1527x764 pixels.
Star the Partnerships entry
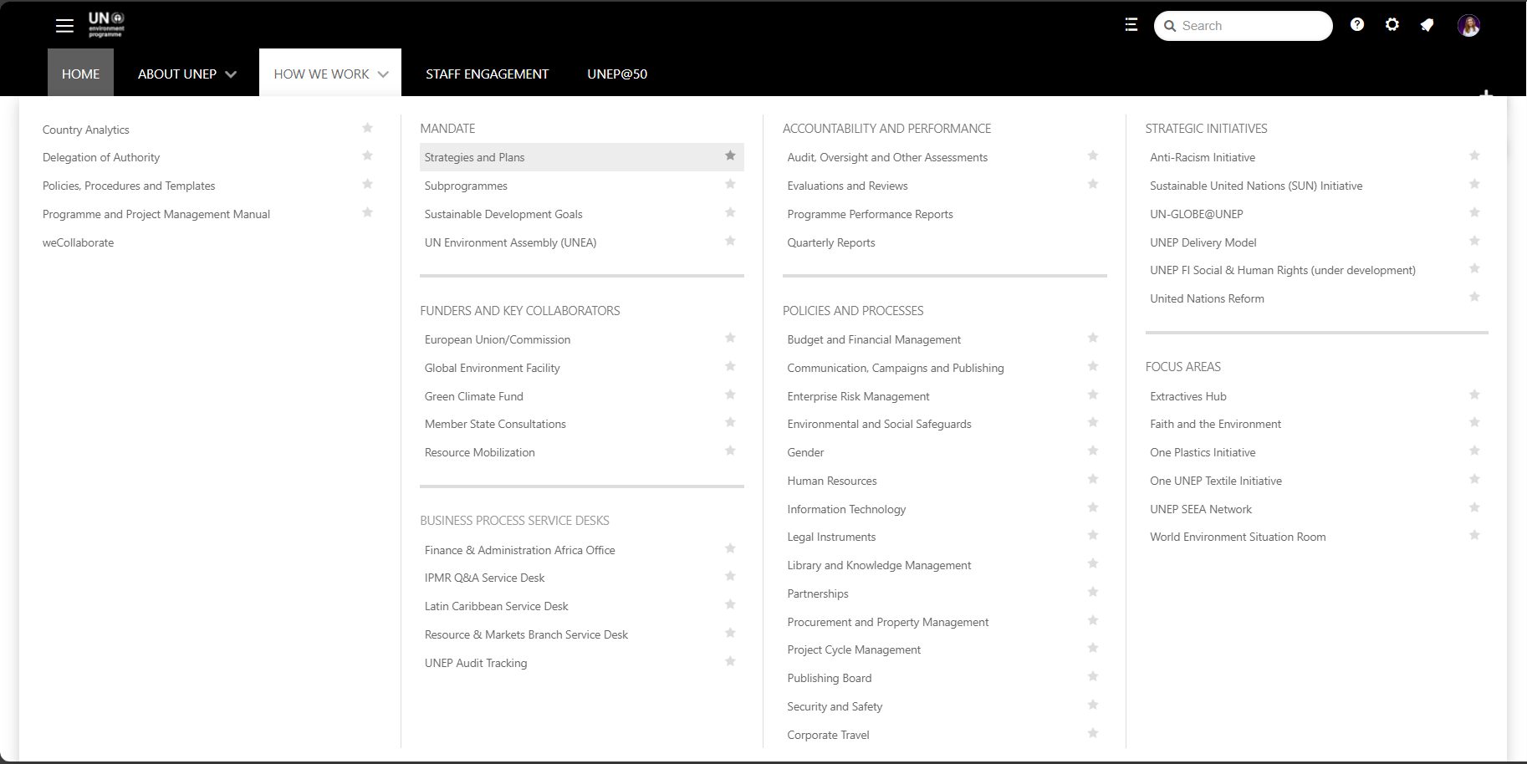[1093, 593]
